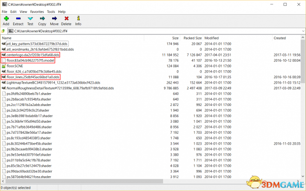Click the icon of floor_lines.25dbf45ac66bd1a0.dds
This screenshot has width=306, height=191.
(x=4, y=77)
